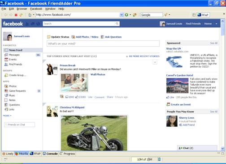
Task: Click Find Friends in the header
Action: (x=193, y=24)
